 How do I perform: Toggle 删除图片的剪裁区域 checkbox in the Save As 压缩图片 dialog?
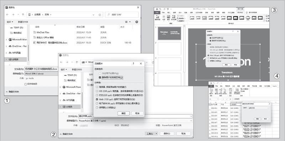click(x=100, y=77)
